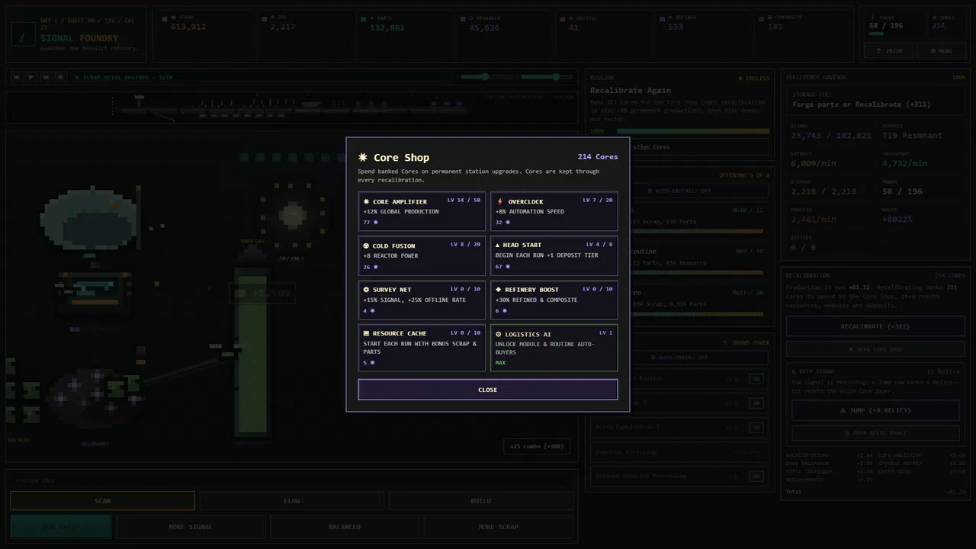976x549 pixels.
Task: Click the Scrap resource counter 613,912
Action: (x=188, y=27)
